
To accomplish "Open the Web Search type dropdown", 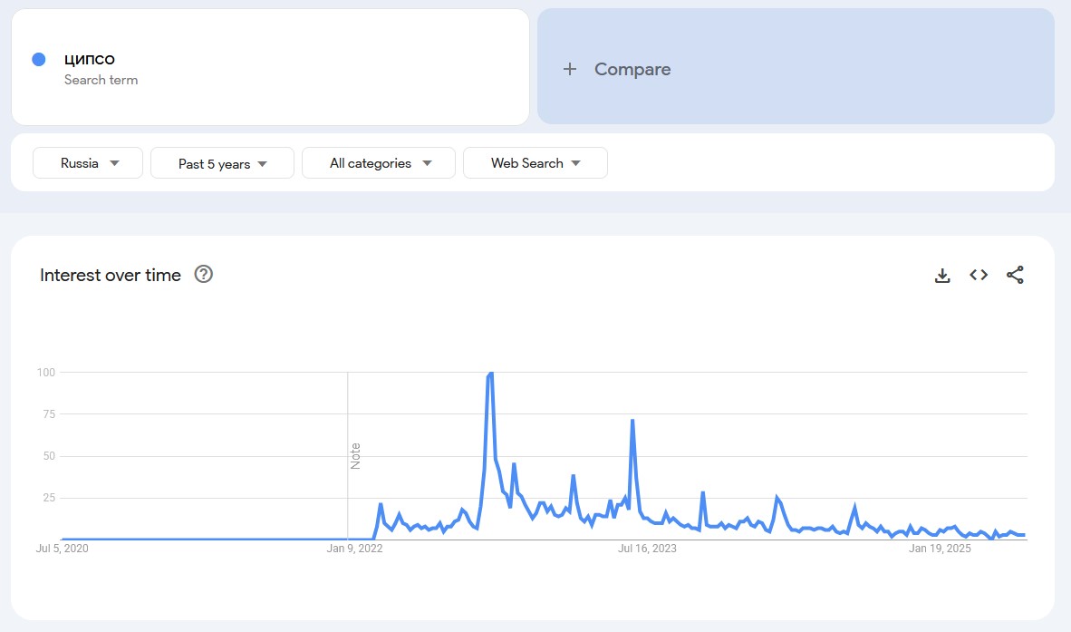I will tap(535, 162).
